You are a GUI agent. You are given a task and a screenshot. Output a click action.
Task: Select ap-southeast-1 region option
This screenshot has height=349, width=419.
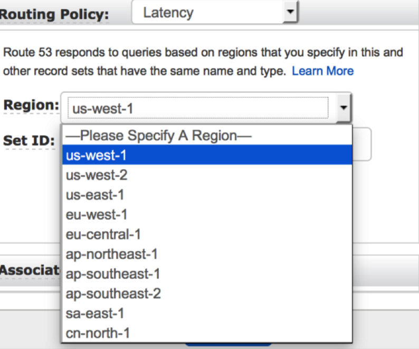(207, 274)
